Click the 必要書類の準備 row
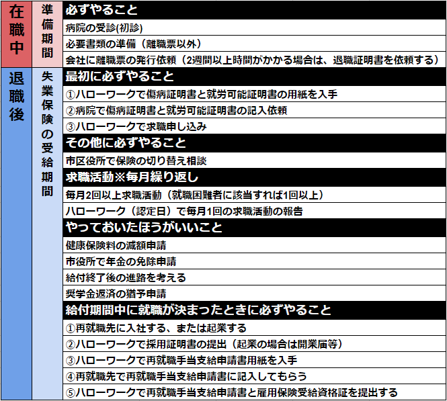 coord(254,44)
